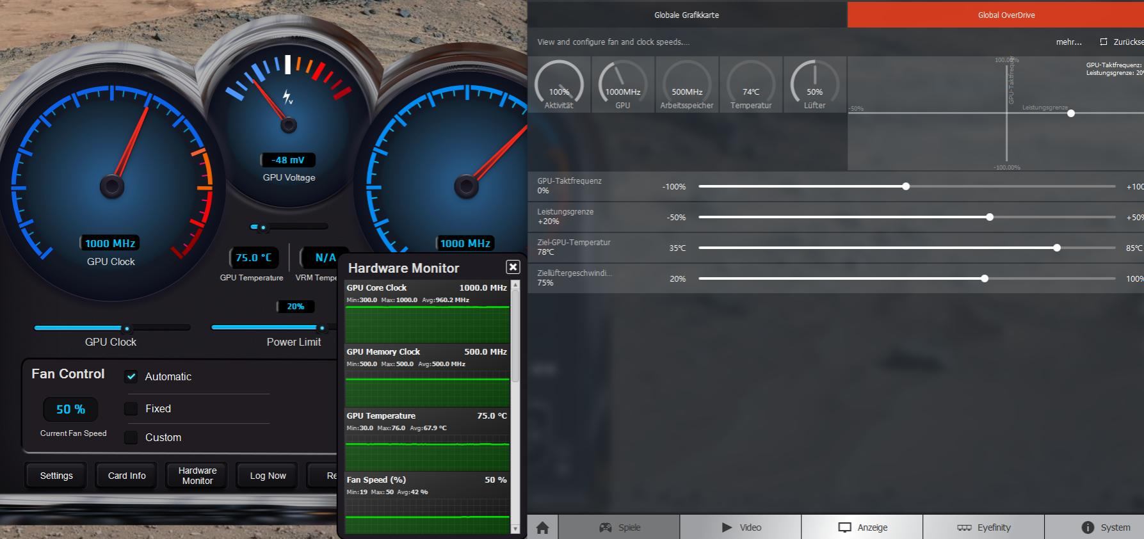Open the Video section

click(x=741, y=527)
